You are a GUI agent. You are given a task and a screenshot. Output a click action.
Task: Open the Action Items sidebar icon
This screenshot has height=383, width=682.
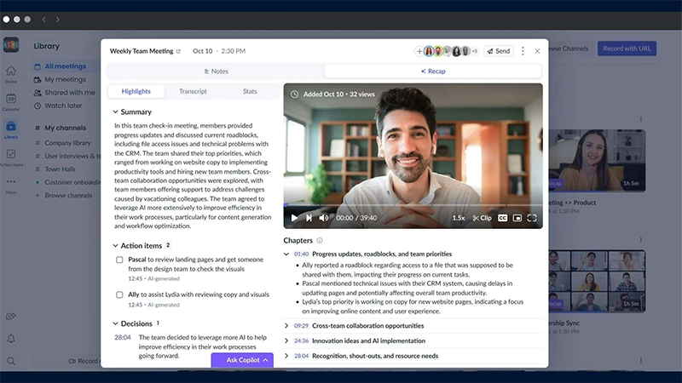pyautogui.click(x=11, y=157)
